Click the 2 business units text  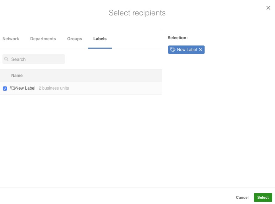[x=54, y=88]
